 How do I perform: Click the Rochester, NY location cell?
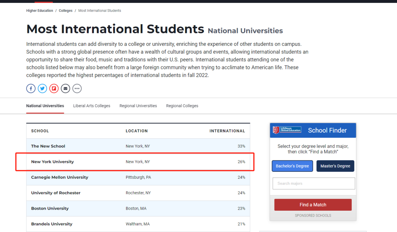tap(138, 193)
